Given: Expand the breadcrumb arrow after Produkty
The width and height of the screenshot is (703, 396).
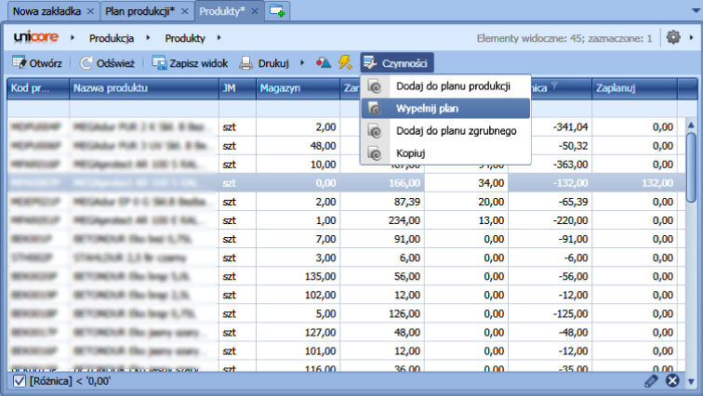Looking at the screenshot, I should coord(218,38).
